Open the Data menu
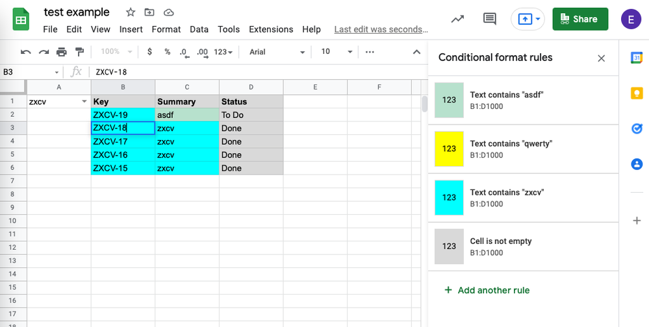 click(x=199, y=29)
